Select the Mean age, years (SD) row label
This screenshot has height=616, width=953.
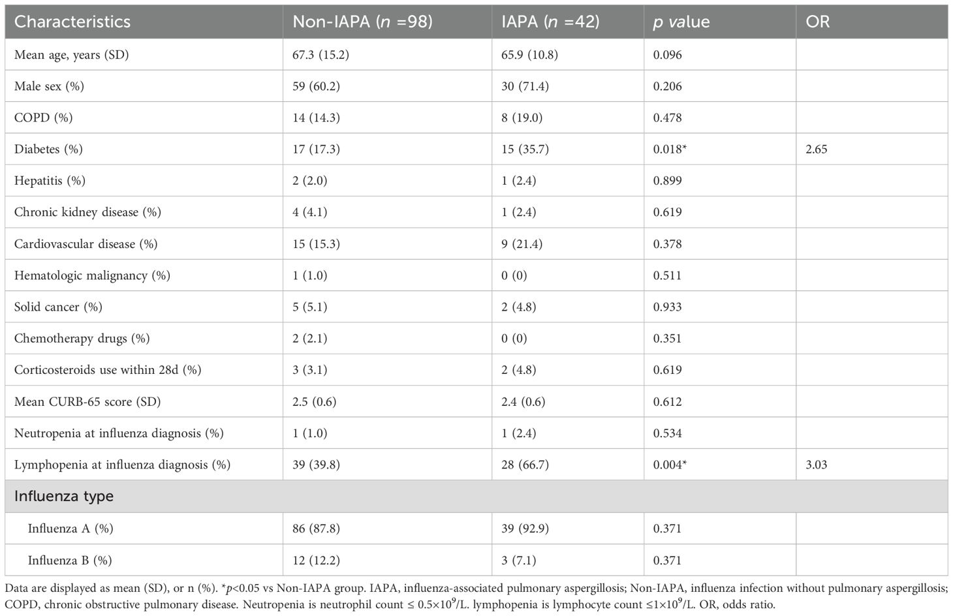tap(71, 55)
